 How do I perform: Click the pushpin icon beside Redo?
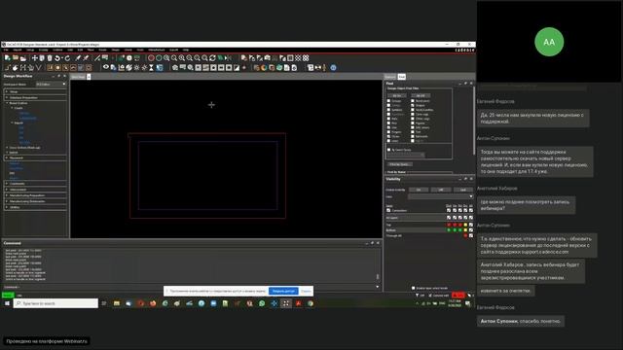[78, 58]
